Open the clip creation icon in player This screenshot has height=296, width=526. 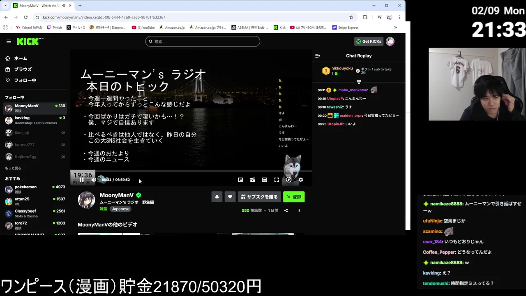[252, 180]
